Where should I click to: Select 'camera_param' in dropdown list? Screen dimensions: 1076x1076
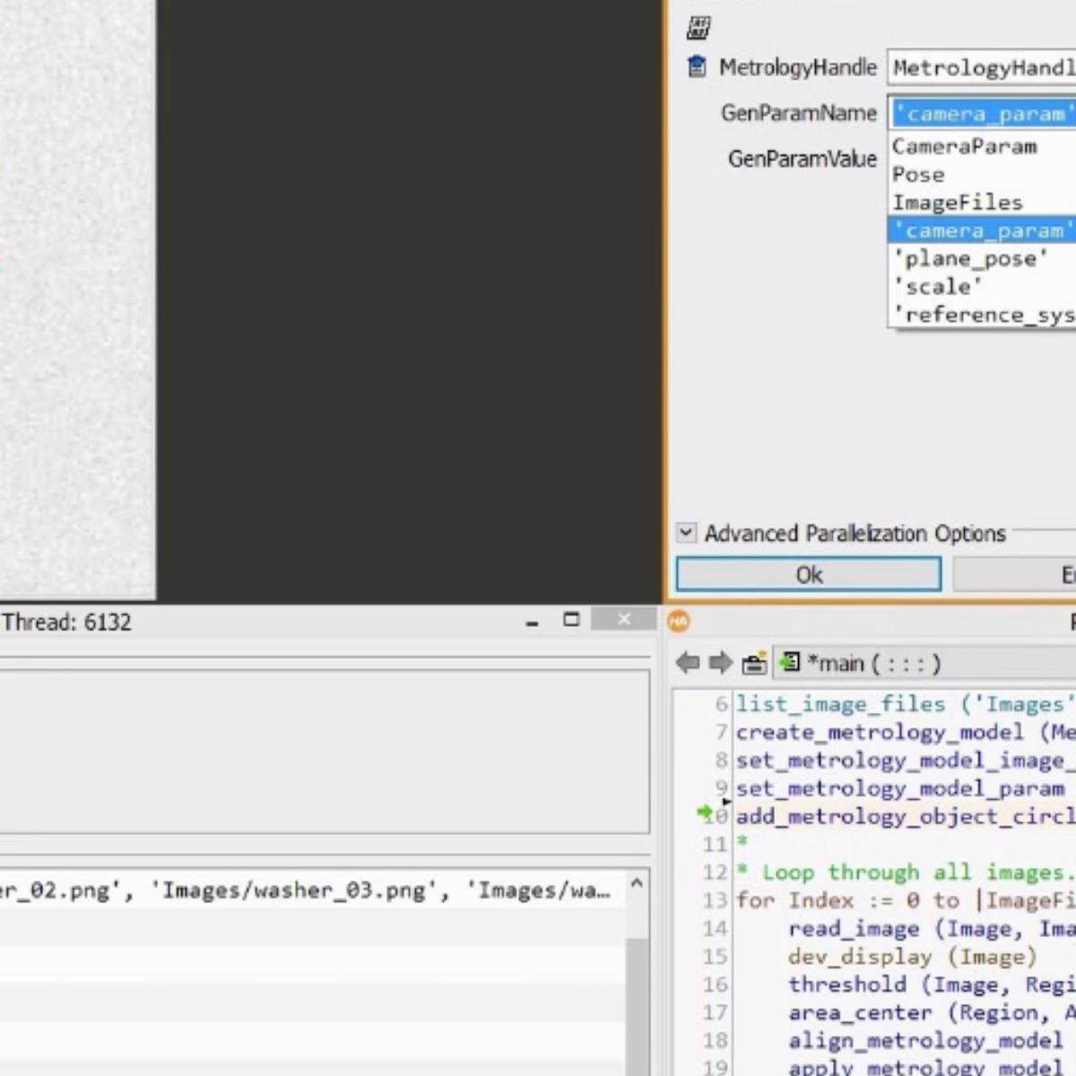pos(983,230)
